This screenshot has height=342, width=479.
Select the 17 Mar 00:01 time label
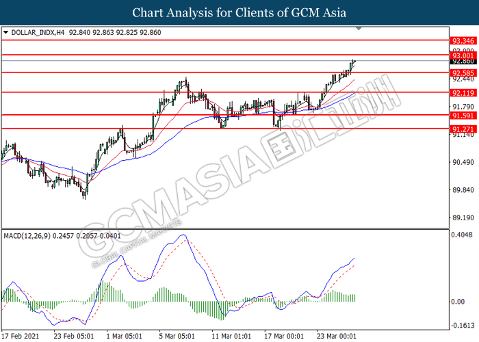click(x=284, y=336)
